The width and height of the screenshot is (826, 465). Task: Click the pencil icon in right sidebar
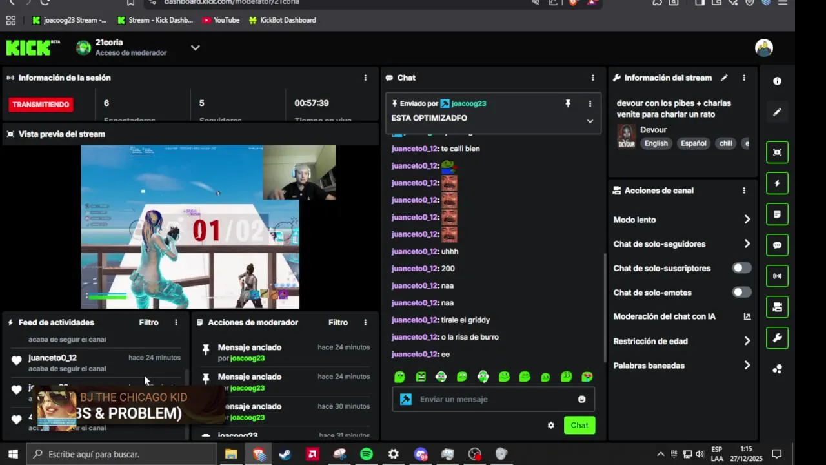[x=777, y=112]
